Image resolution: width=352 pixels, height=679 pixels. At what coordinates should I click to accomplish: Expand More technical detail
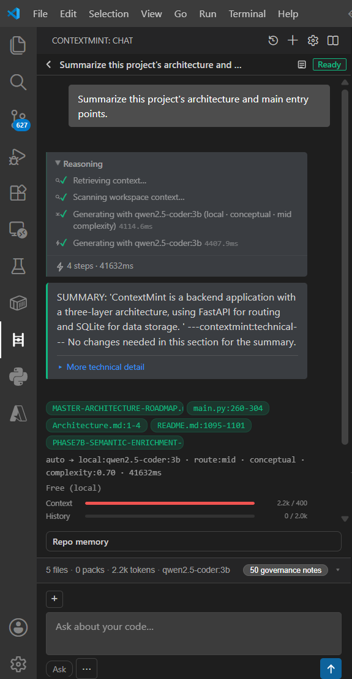coord(101,367)
